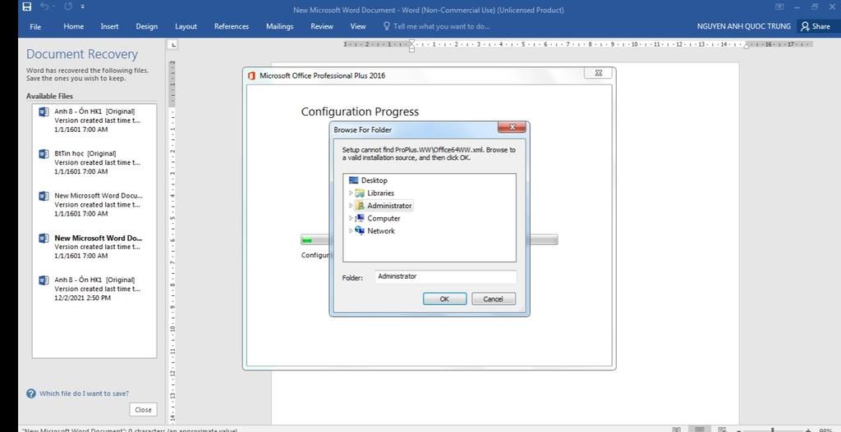This screenshot has height=432, width=841.
Task: Click the Tell me lightbulb icon
Action: coord(387,26)
